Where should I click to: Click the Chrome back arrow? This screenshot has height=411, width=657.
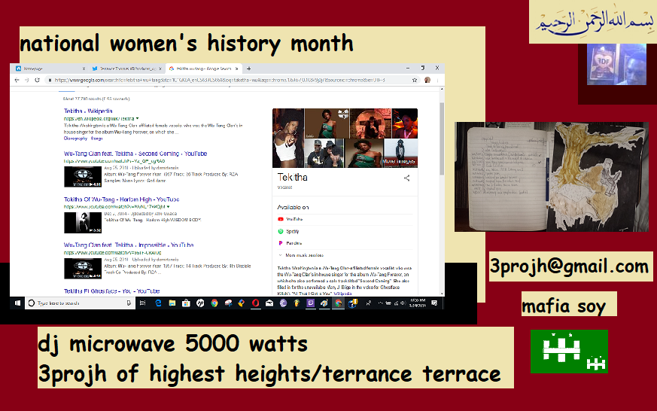(x=17, y=80)
